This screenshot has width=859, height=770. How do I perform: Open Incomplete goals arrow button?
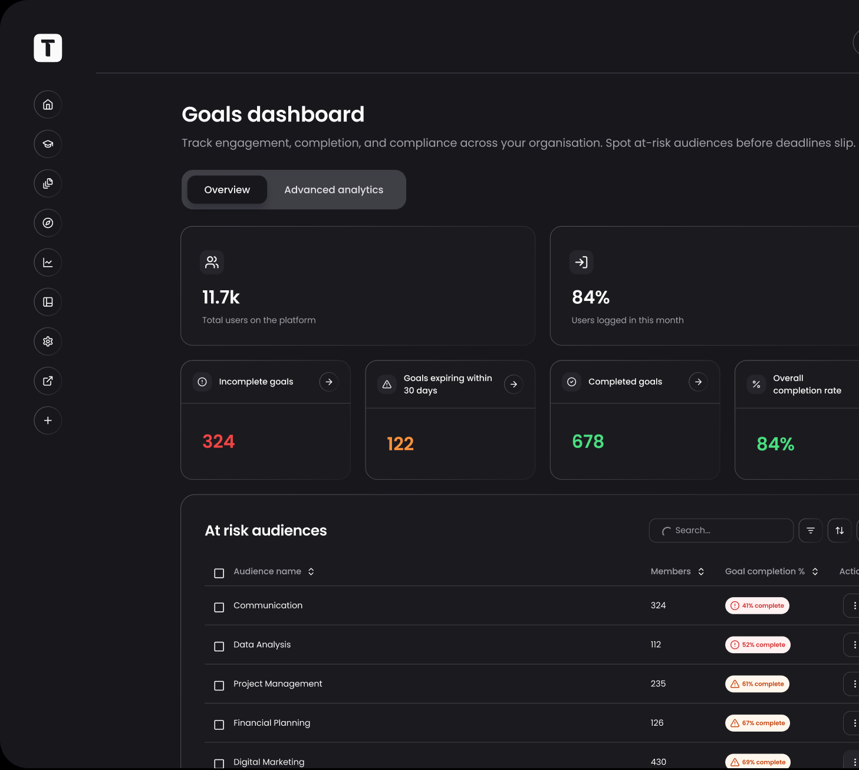coord(329,382)
